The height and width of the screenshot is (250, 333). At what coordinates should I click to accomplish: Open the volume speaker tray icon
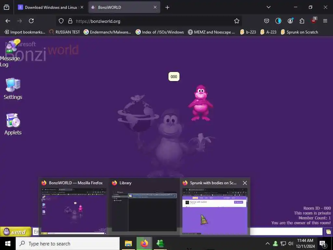point(290,243)
